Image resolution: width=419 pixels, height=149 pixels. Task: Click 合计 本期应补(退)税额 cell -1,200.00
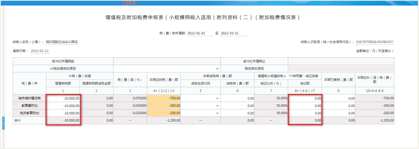[375, 120]
